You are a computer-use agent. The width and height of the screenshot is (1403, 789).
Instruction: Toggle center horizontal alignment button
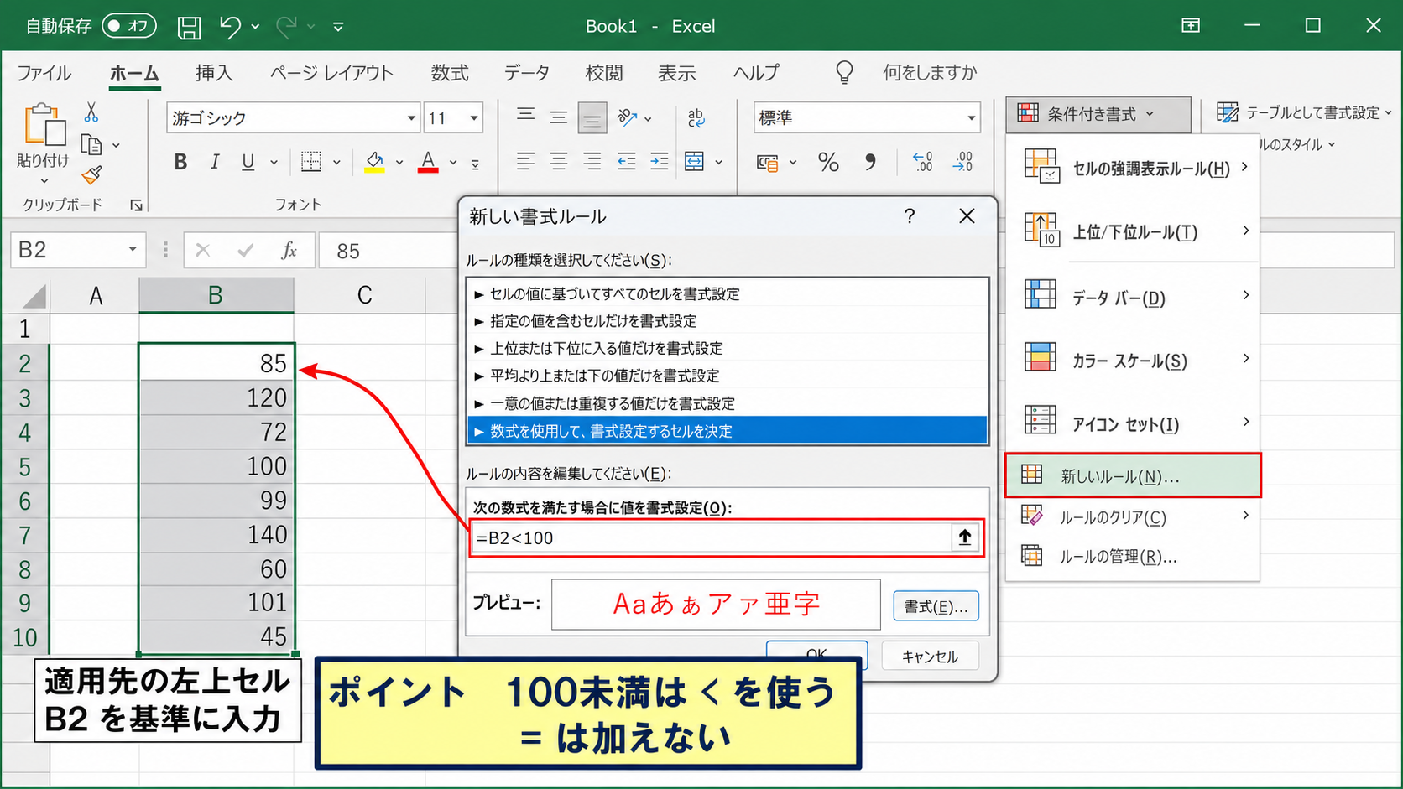(559, 162)
